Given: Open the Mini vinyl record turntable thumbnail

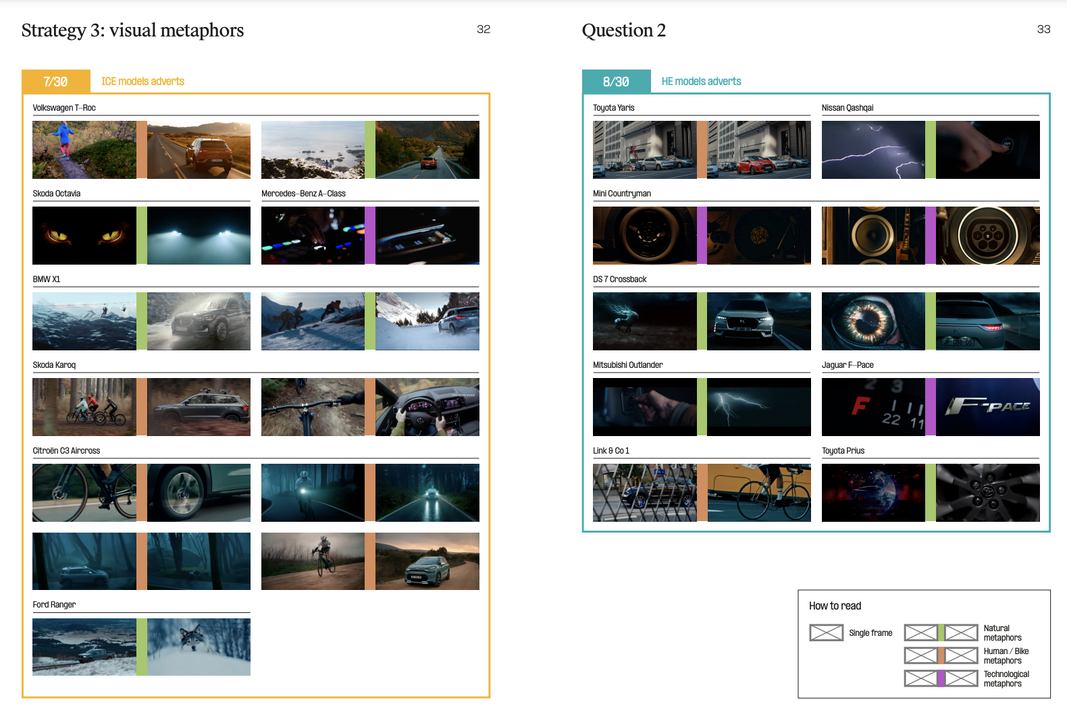Looking at the screenshot, I should point(759,236).
